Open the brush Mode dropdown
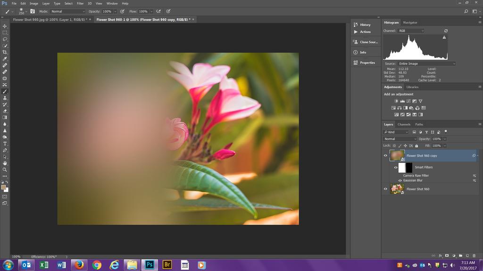The height and width of the screenshot is (271, 483). 68,11
